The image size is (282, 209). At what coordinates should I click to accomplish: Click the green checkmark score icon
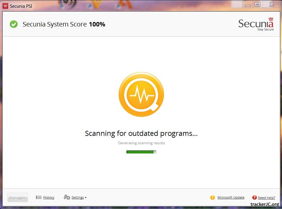pos(14,24)
